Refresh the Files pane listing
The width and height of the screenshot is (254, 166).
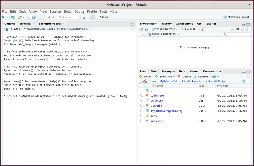249,76
